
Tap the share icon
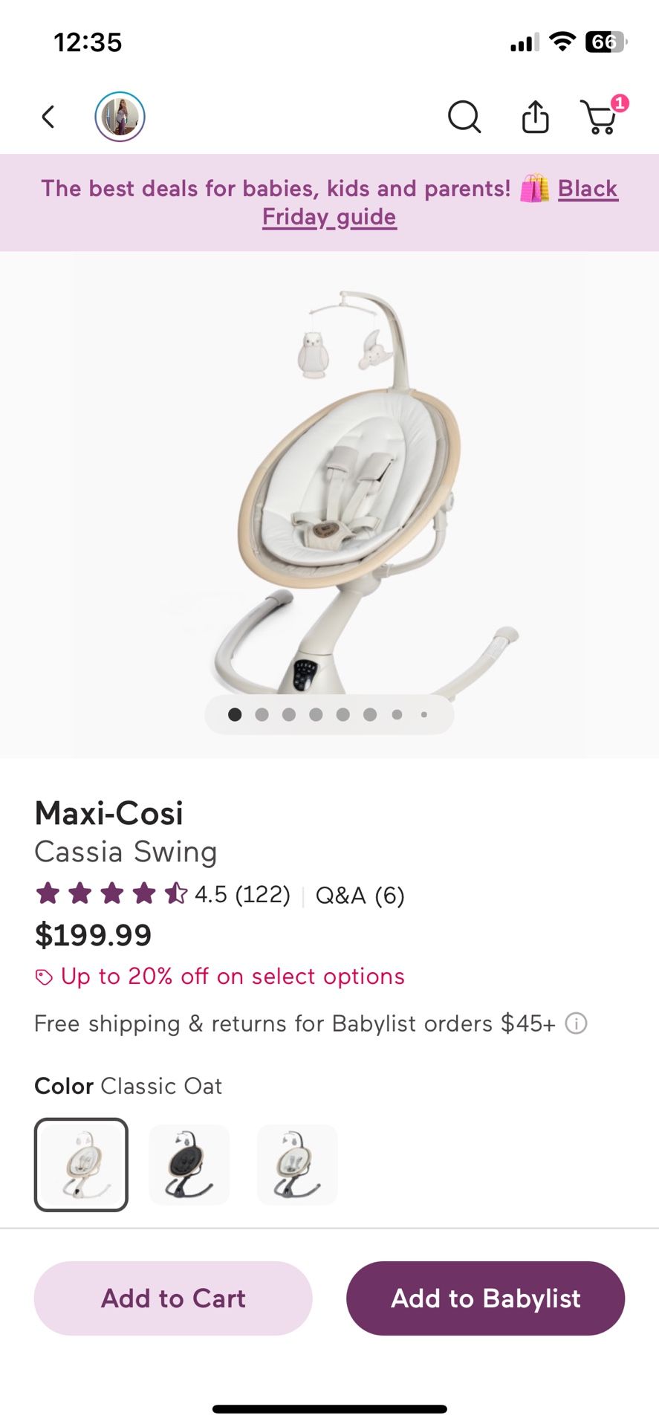(534, 117)
